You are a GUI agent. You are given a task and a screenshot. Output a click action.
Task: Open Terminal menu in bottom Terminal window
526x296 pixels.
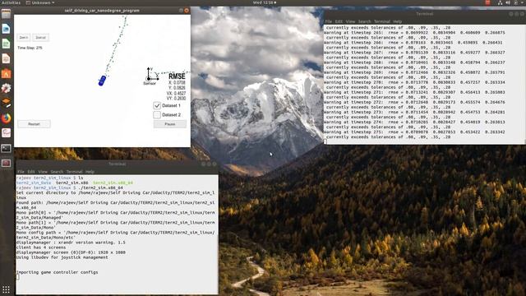[x=74, y=172]
